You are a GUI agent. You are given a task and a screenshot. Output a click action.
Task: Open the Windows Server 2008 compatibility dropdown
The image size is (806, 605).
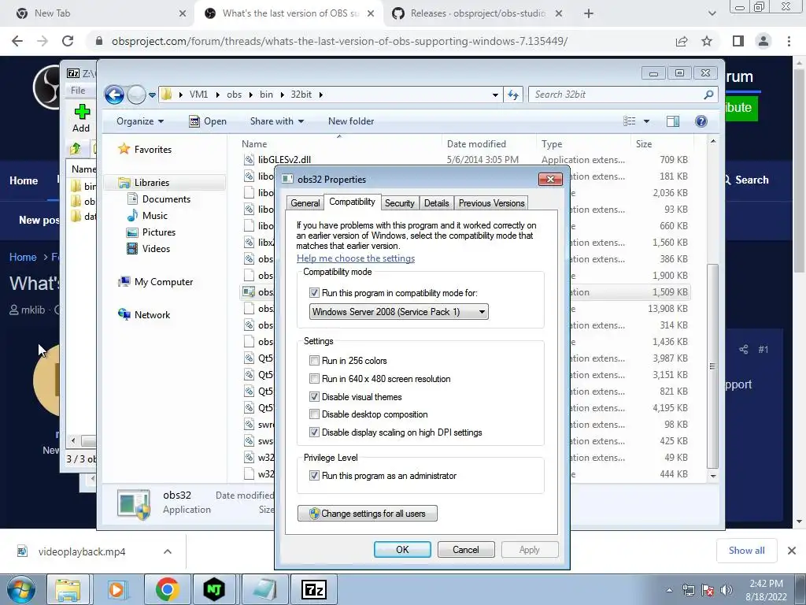(398, 312)
